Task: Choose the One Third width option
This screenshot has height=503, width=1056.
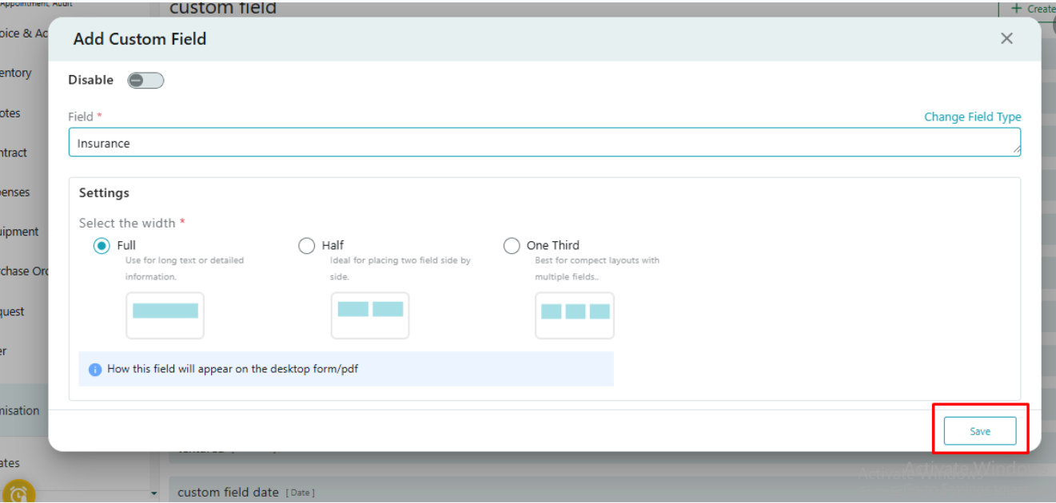Action: [512, 246]
